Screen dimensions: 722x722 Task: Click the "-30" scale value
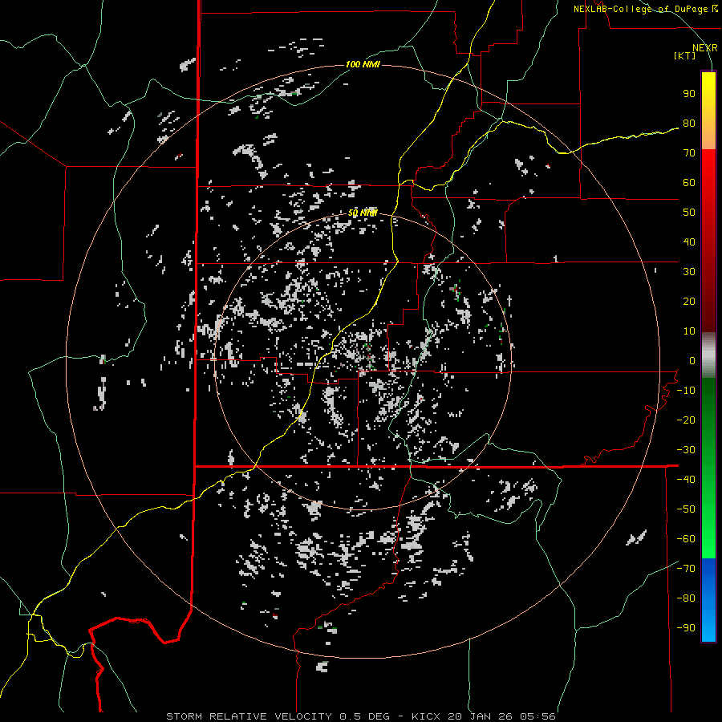point(686,450)
